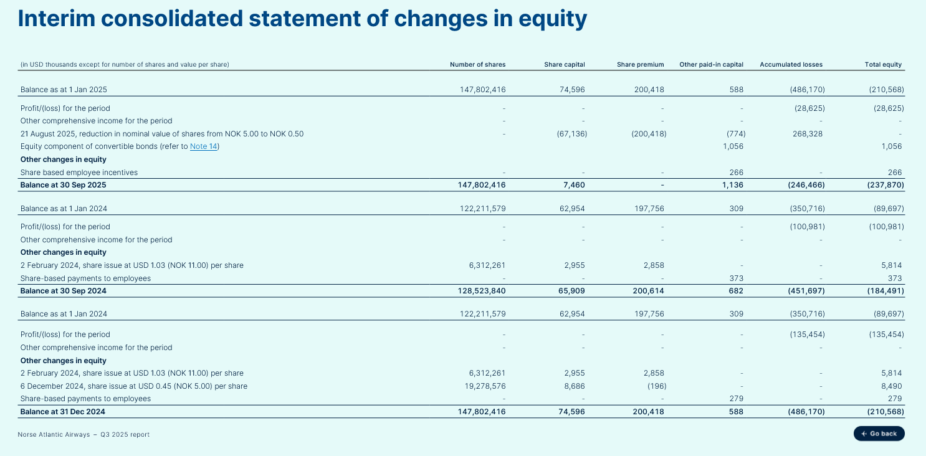This screenshot has width=926, height=456.
Task: Click the Balance at 31 Dec 2024 row label
Action: pyautogui.click(x=63, y=411)
